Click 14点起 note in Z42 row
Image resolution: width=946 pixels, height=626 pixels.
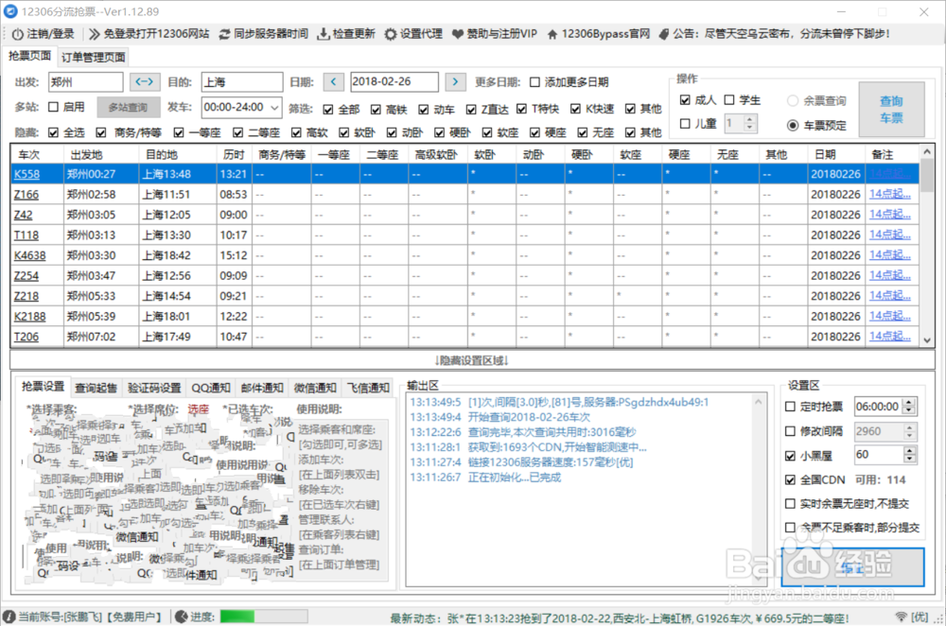pos(890,215)
